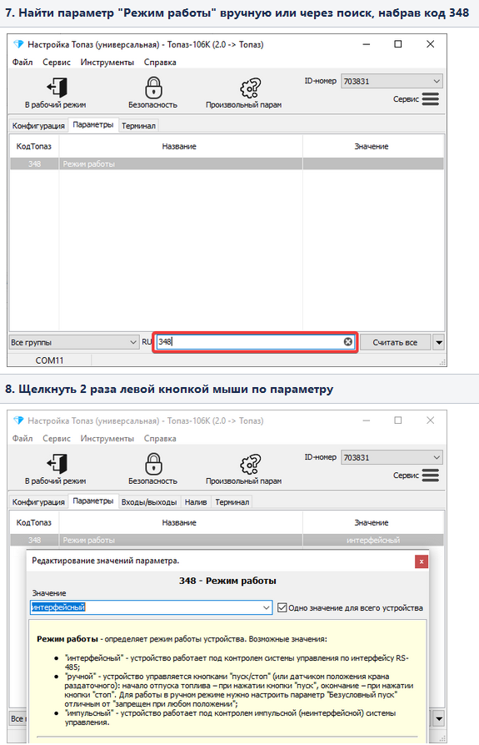The height and width of the screenshot is (745, 479).
Task: Minimize the upper Настройка Топаз window
Action: coord(367,44)
